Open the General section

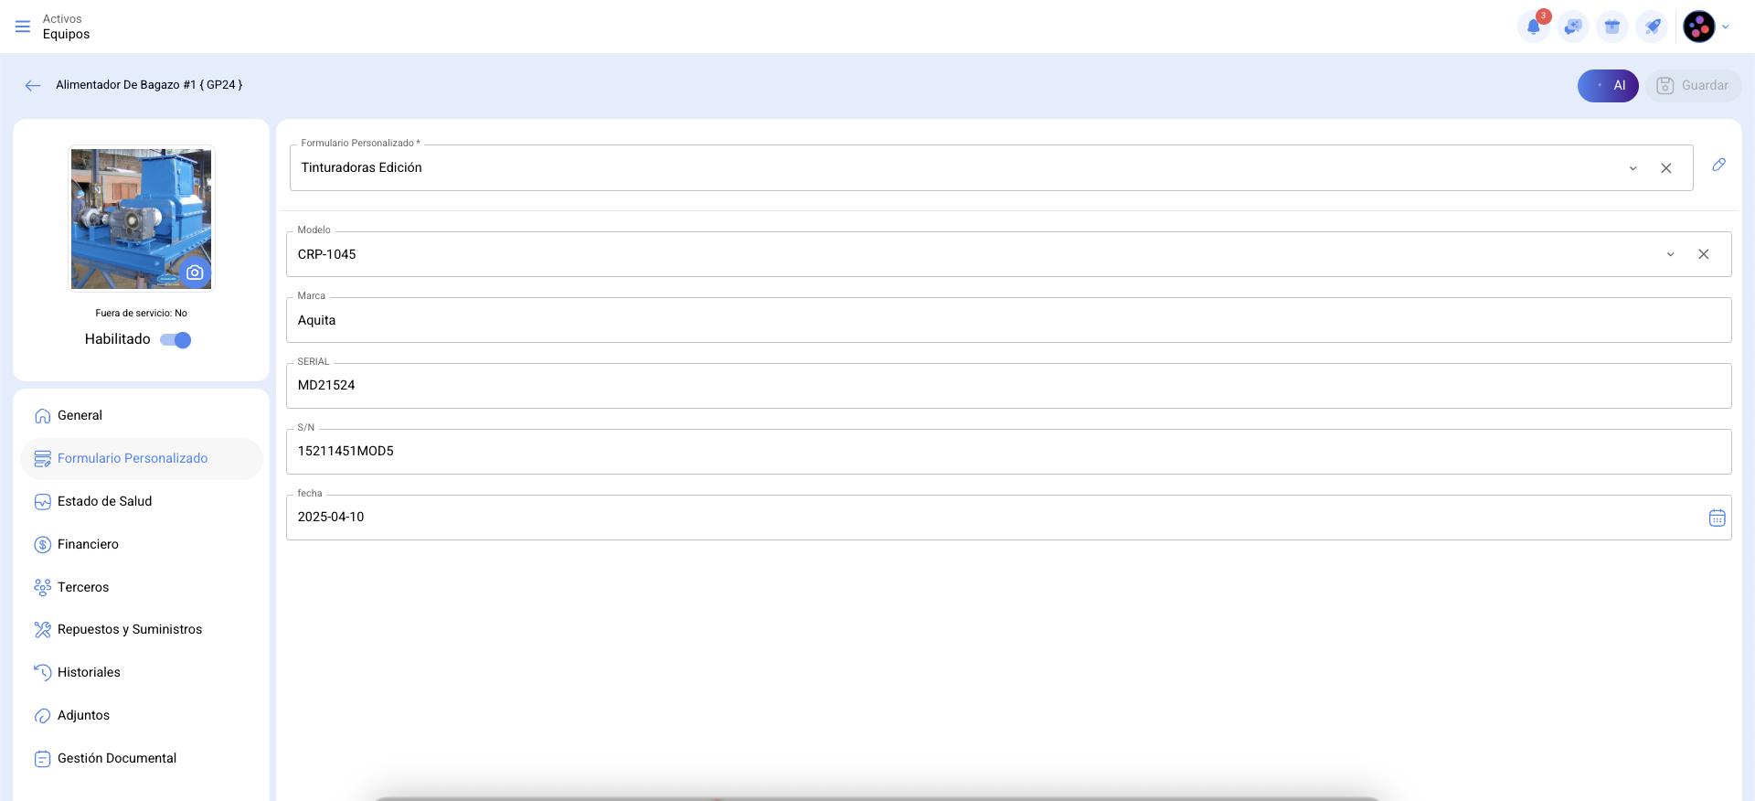(80, 415)
